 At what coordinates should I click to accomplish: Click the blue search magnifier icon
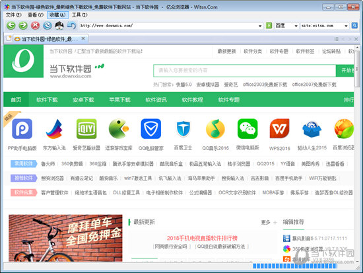click(354, 26)
